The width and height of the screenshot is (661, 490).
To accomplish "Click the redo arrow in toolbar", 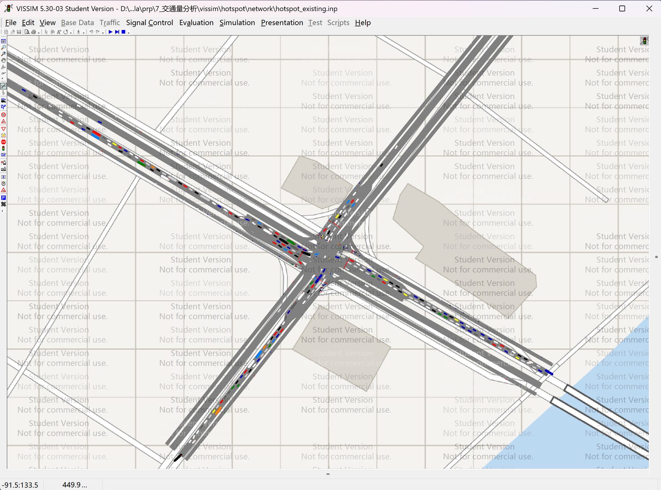I will (97, 32).
